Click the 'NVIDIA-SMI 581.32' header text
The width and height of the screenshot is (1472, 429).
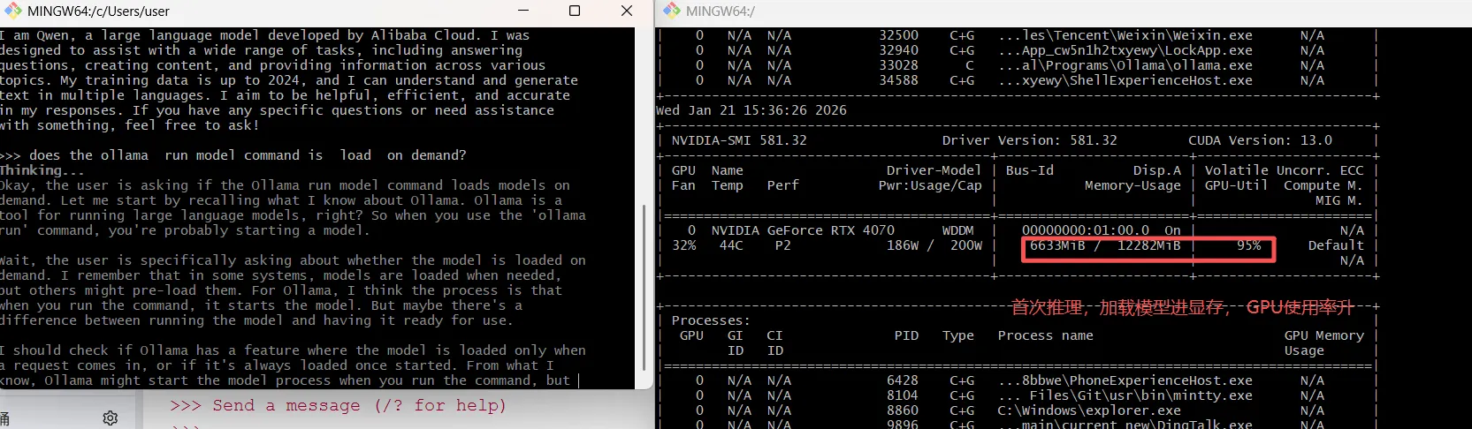pyautogui.click(x=739, y=140)
